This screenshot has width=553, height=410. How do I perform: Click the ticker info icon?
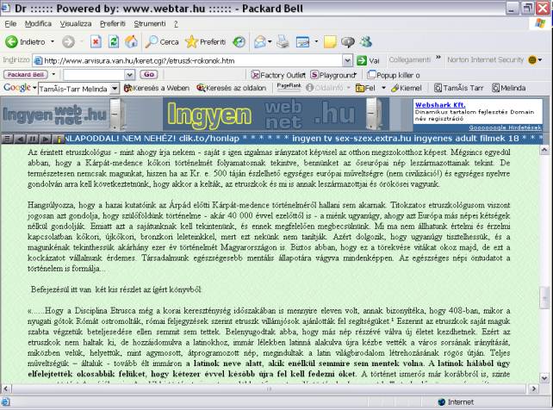tap(59, 139)
